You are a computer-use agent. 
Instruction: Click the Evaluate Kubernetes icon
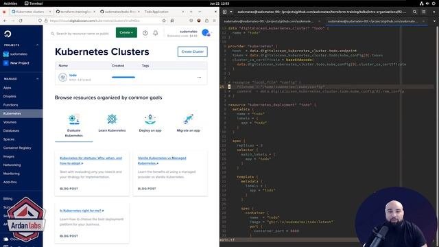point(74,119)
